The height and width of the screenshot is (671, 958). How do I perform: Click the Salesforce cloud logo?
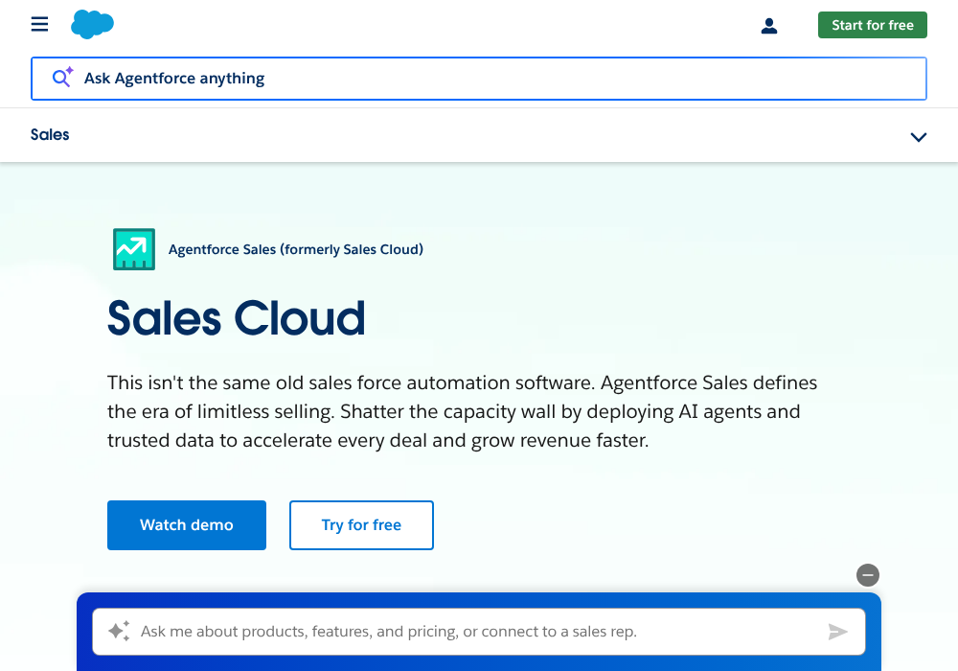click(92, 24)
